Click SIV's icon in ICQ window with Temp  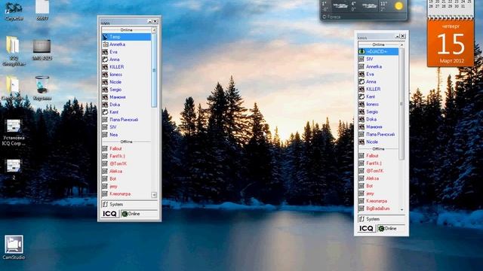pos(106,127)
